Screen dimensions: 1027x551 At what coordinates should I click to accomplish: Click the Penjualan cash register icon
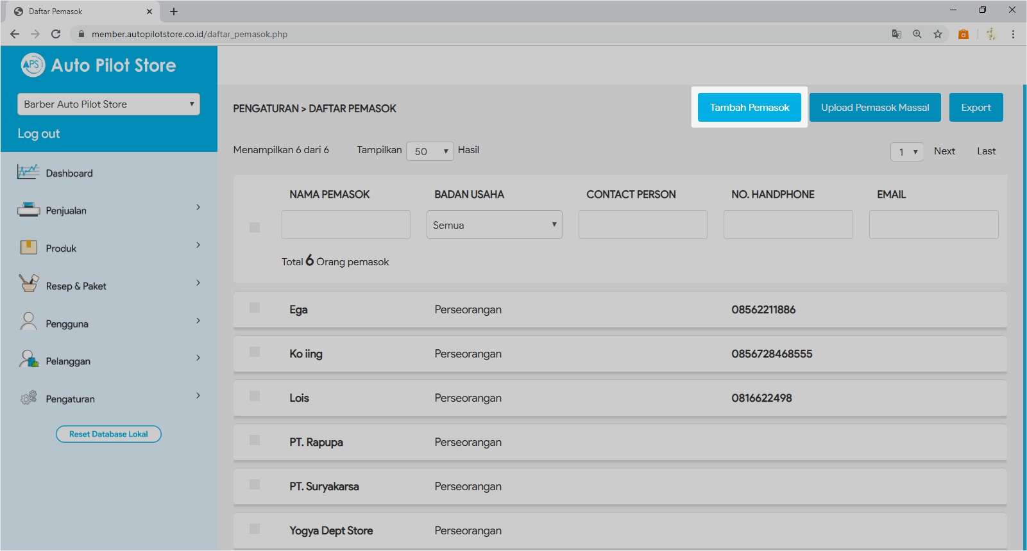28,210
